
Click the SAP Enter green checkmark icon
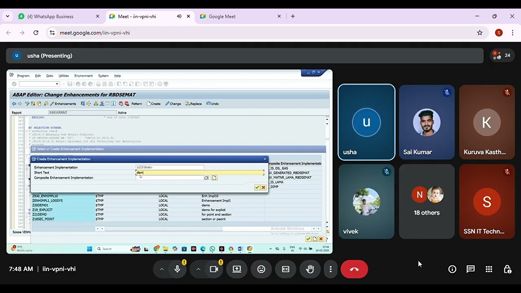[14, 84]
